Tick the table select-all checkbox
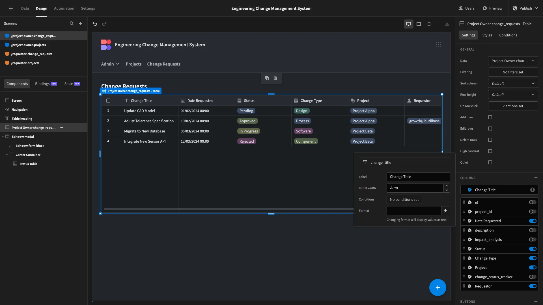The width and height of the screenshot is (543, 305). click(108, 101)
